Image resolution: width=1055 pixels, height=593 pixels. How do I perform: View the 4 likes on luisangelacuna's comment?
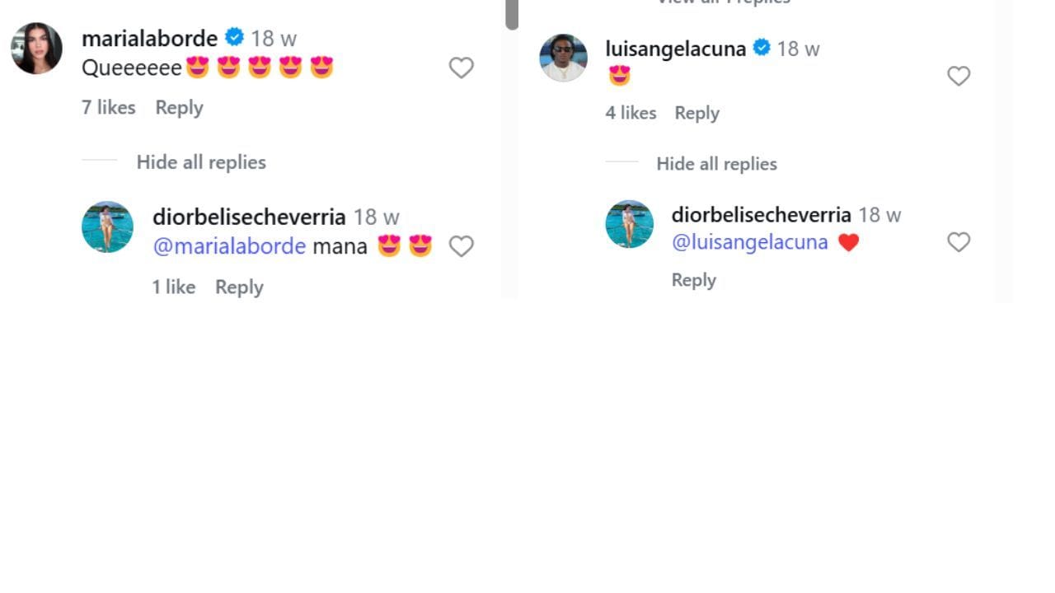[631, 113]
